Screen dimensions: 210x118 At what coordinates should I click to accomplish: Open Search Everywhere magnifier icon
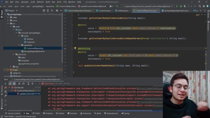[x=200, y=6]
